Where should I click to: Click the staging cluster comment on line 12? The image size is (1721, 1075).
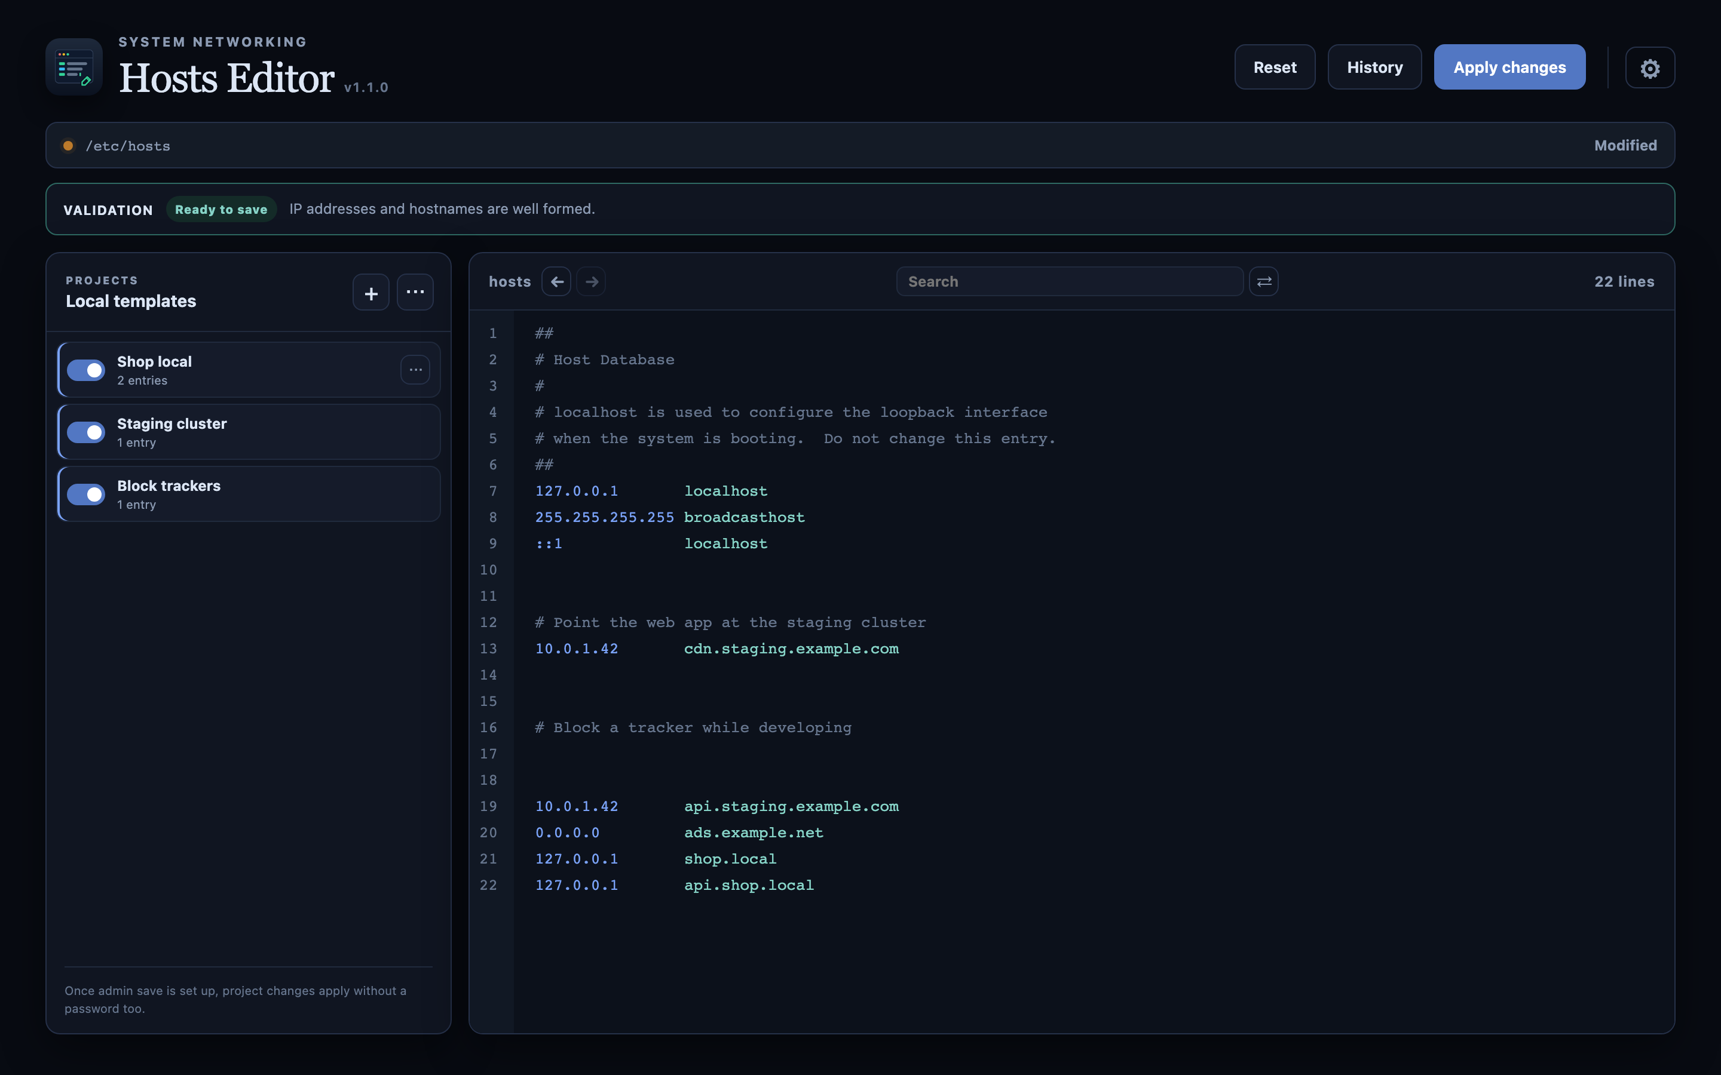(x=730, y=623)
